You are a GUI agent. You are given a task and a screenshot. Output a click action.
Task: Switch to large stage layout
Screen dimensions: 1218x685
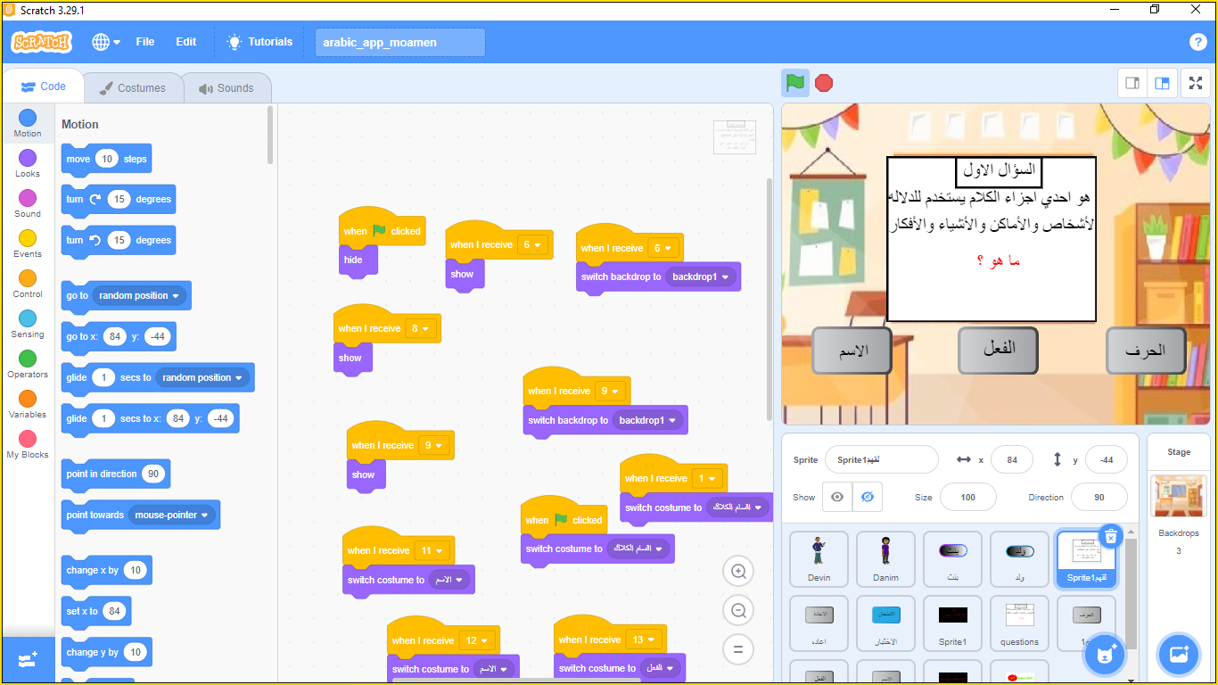(x=1162, y=83)
